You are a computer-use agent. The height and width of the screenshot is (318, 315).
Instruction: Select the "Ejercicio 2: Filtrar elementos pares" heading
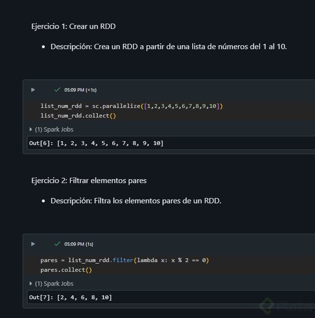(x=89, y=181)
